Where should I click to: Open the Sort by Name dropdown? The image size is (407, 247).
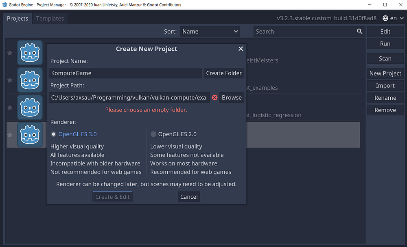(210, 31)
